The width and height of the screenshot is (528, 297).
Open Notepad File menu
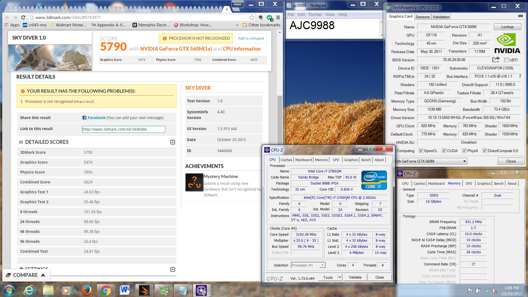[x=291, y=15]
